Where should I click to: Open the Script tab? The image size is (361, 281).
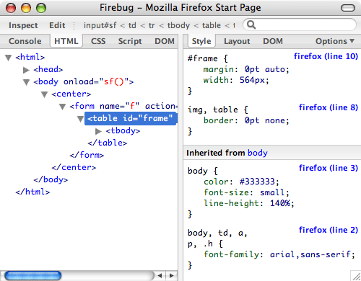click(130, 41)
